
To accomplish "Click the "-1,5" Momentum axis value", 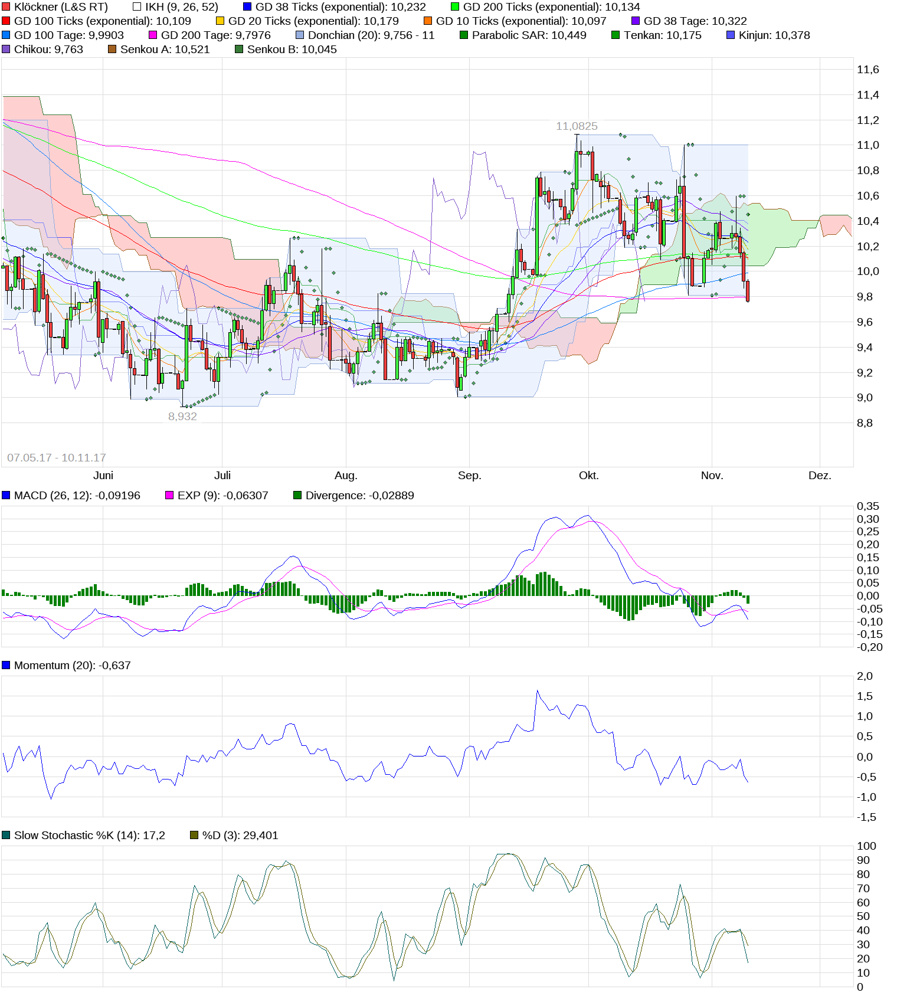I will [867, 817].
